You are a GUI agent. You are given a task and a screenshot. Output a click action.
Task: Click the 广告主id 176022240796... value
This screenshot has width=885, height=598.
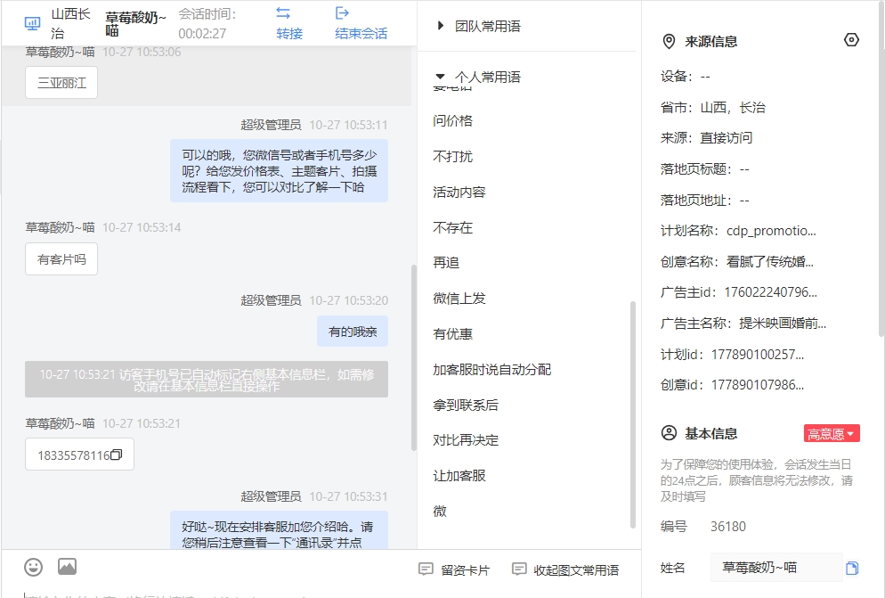pyautogui.click(x=770, y=292)
